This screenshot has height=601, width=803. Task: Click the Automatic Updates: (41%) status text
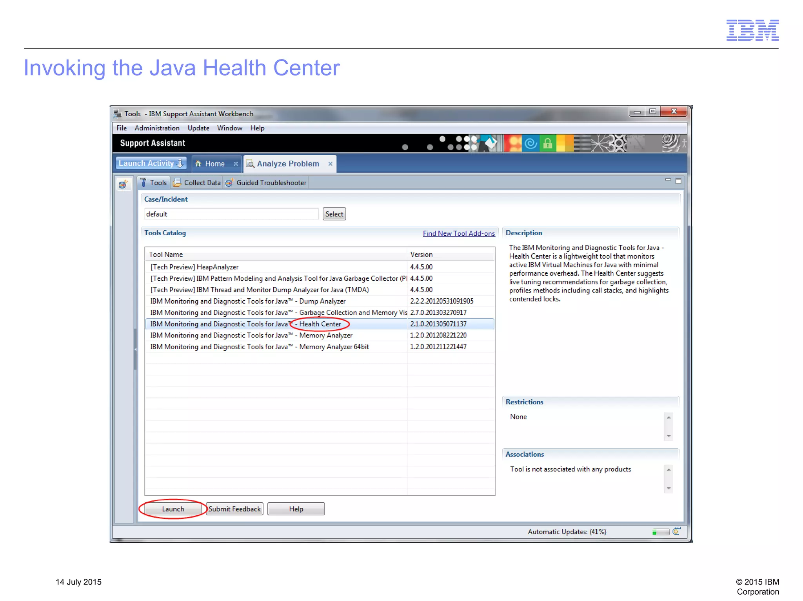pyautogui.click(x=567, y=532)
